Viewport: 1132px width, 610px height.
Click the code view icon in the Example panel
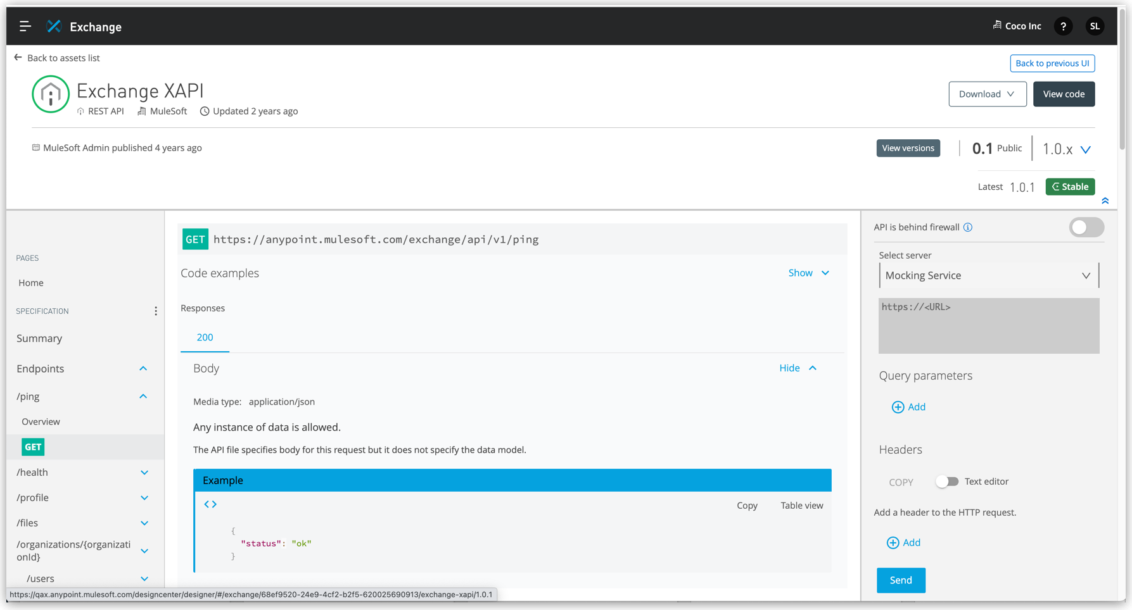click(x=210, y=504)
